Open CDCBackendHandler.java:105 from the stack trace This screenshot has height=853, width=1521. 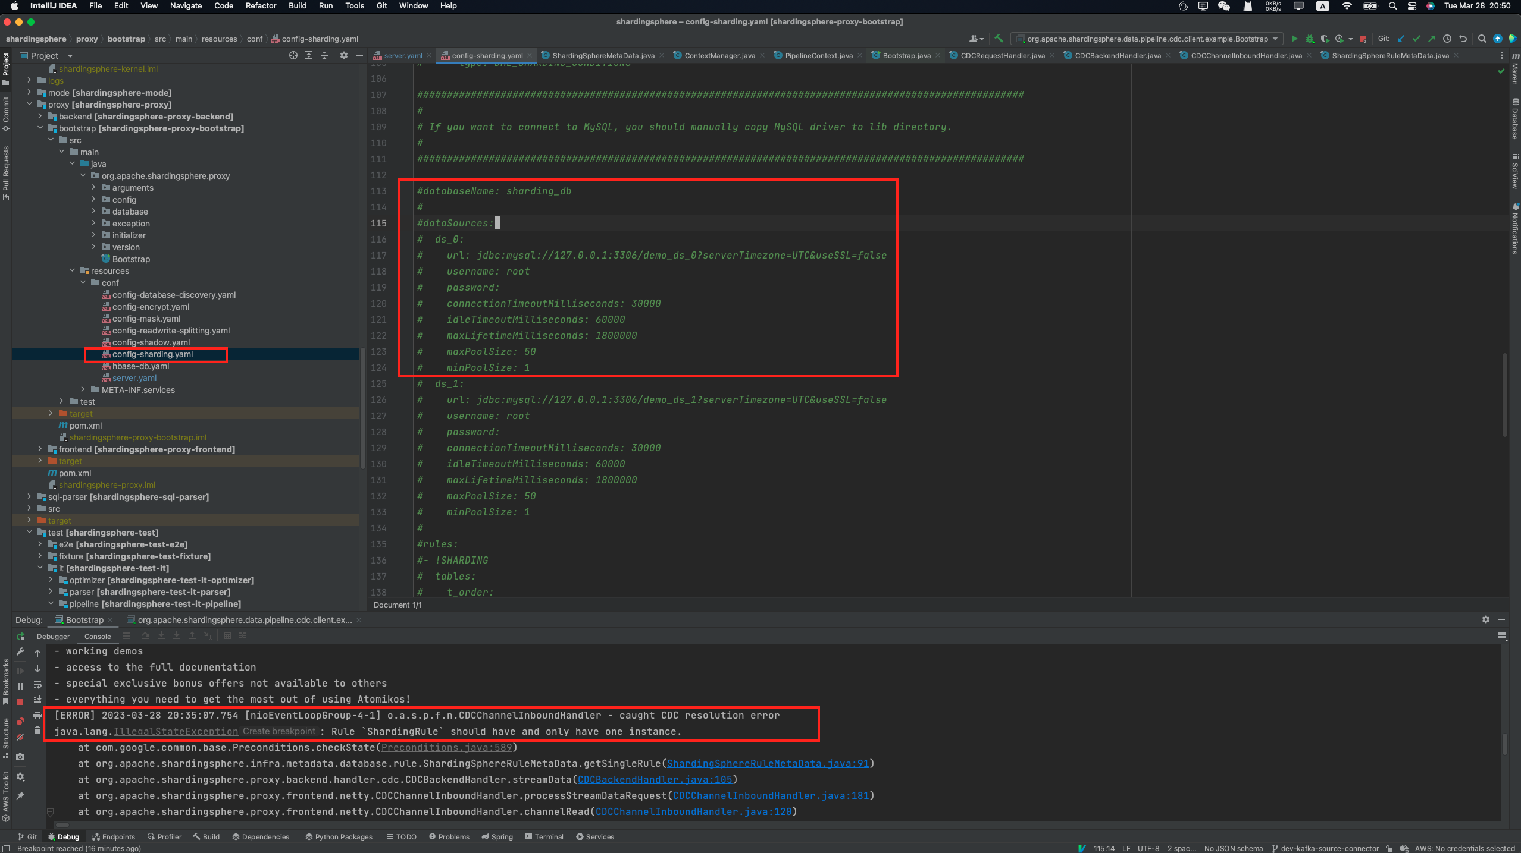coord(653,779)
